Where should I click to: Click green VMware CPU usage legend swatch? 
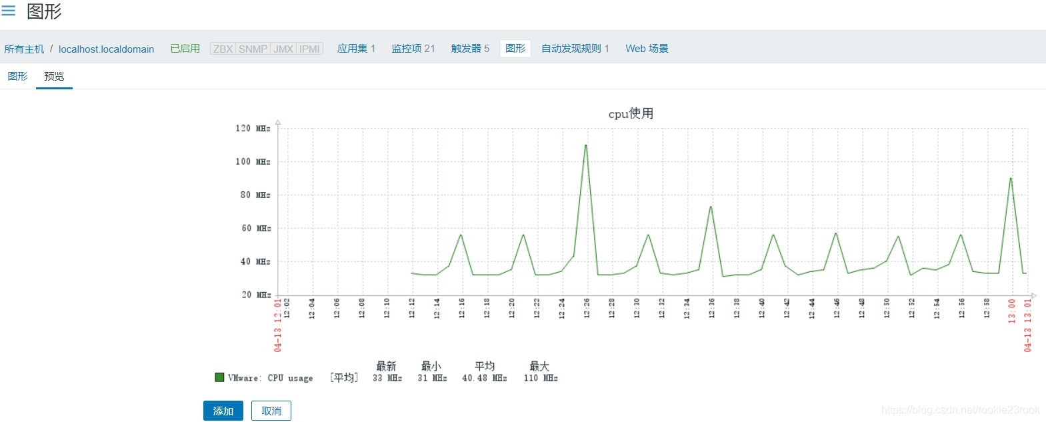[219, 377]
